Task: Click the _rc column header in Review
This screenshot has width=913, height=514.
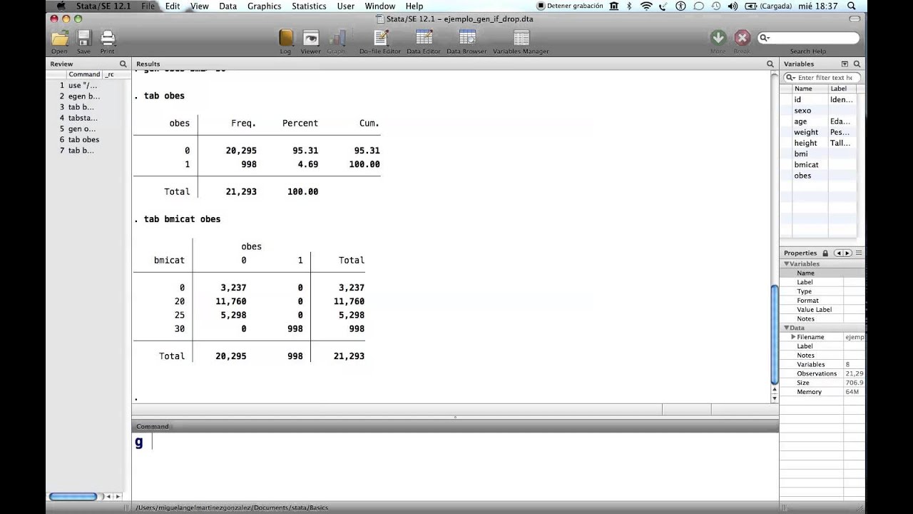Action: [x=110, y=74]
